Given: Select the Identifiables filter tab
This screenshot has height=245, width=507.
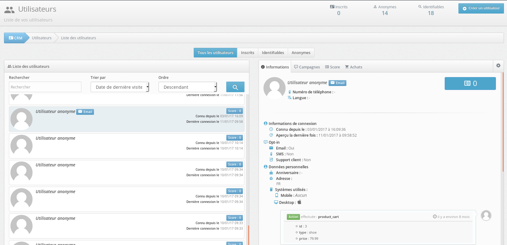Looking at the screenshot, I should (273, 53).
